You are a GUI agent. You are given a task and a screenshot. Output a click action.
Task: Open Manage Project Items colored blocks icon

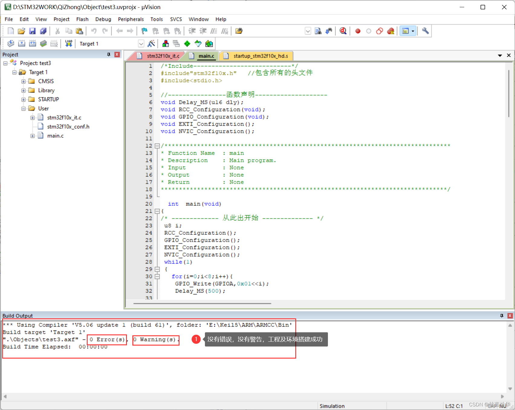pyautogui.click(x=165, y=44)
